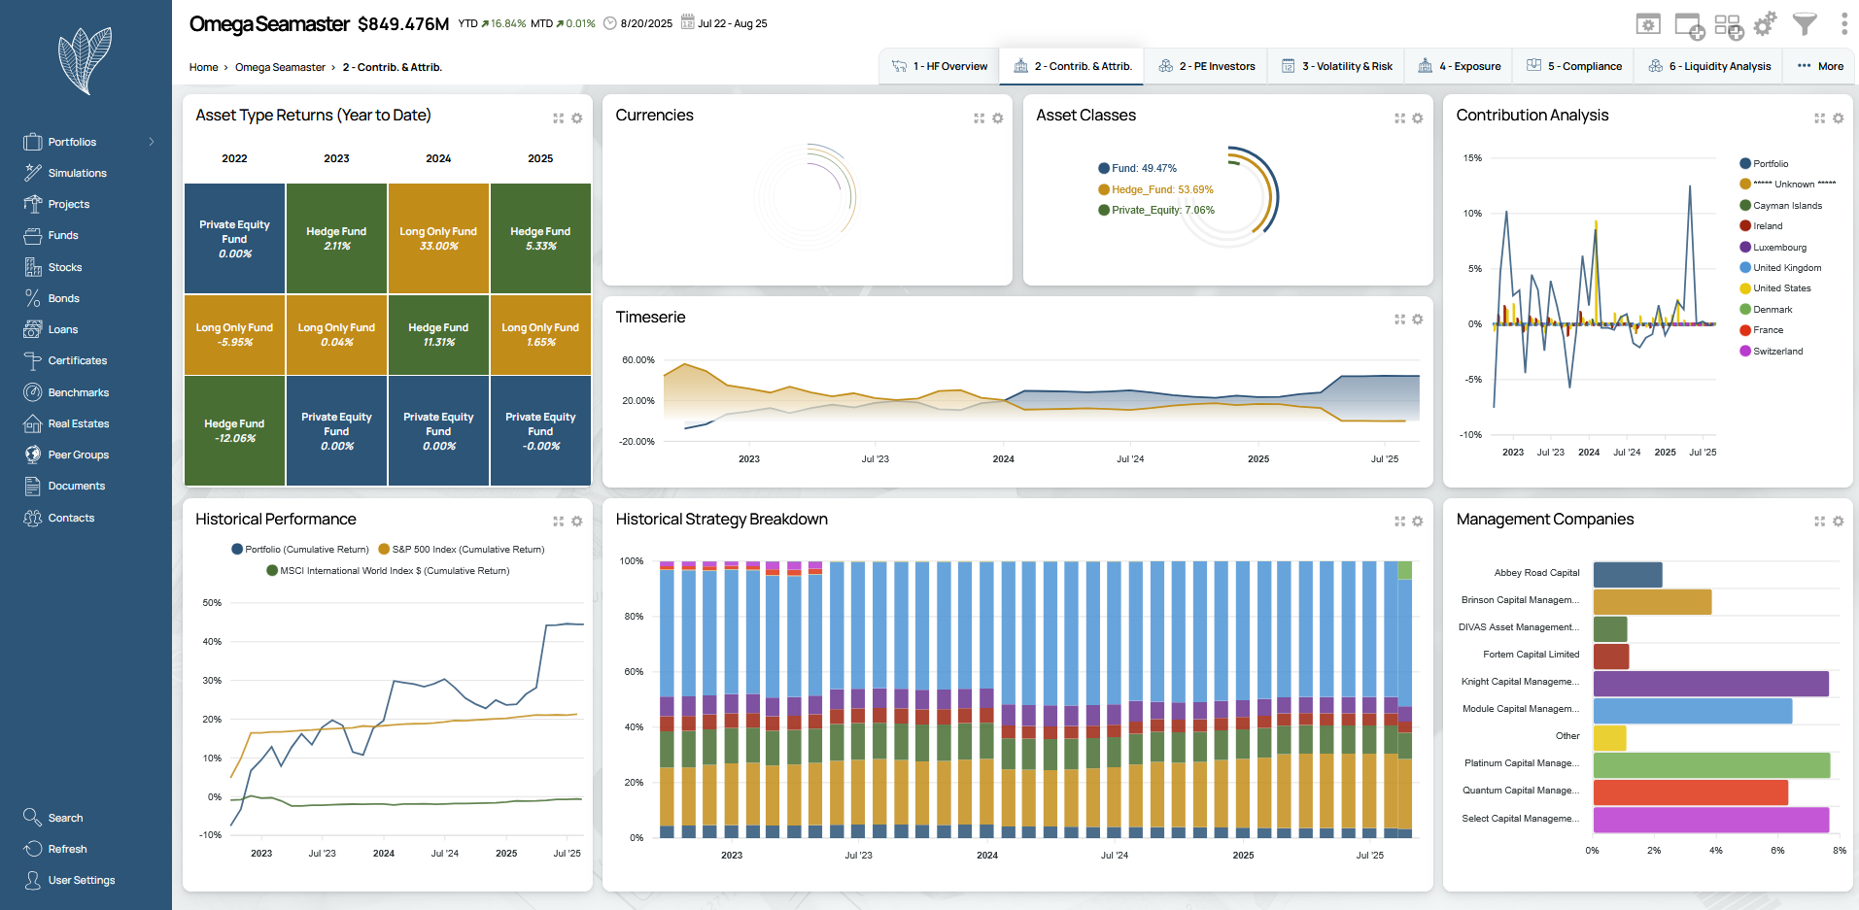Click the Refresh icon in sidebar
The height and width of the screenshot is (910, 1859).
pyautogui.click(x=32, y=849)
